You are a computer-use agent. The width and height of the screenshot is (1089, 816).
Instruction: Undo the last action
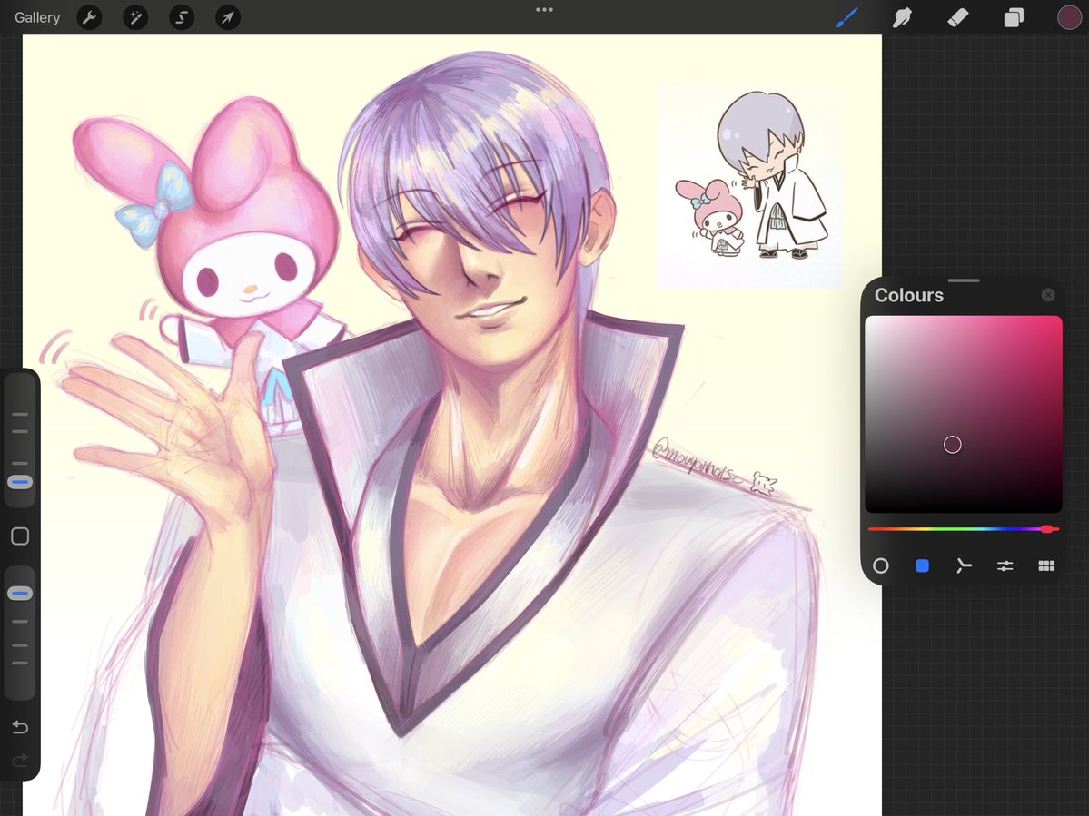20,726
